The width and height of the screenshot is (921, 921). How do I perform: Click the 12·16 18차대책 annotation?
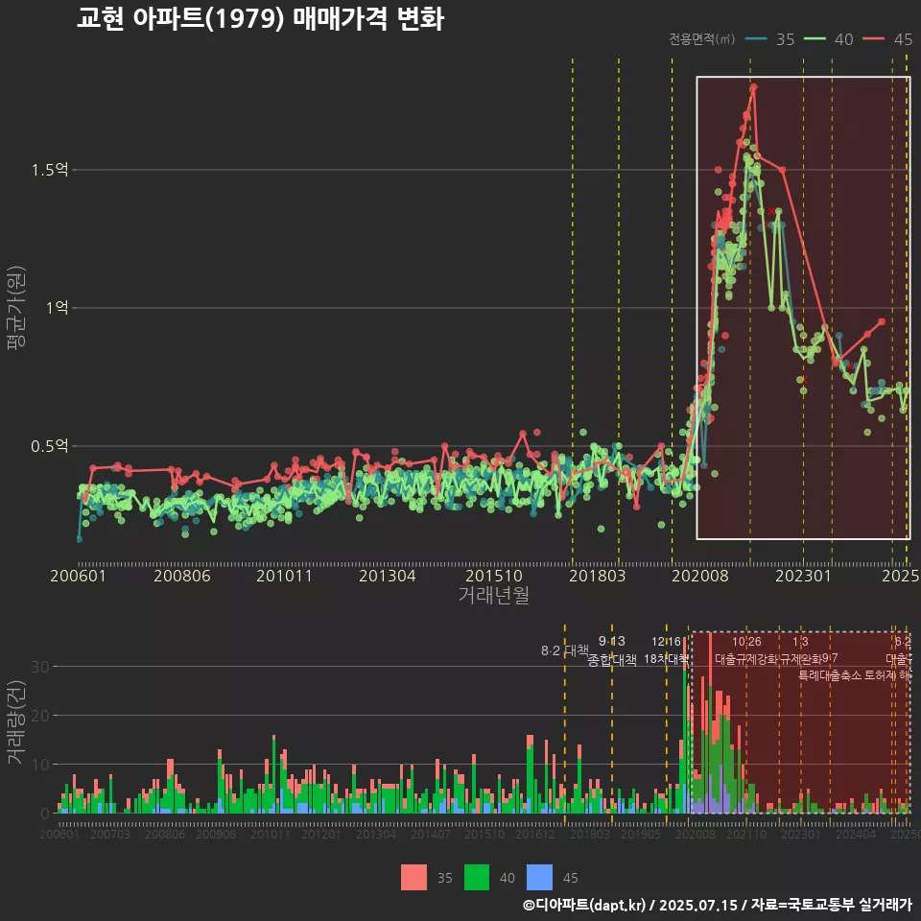(x=666, y=650)
